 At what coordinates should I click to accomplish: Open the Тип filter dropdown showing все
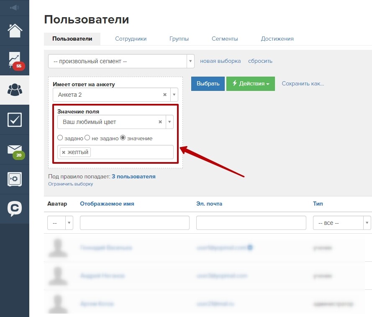pyautogui.click(x=342, y=223)
